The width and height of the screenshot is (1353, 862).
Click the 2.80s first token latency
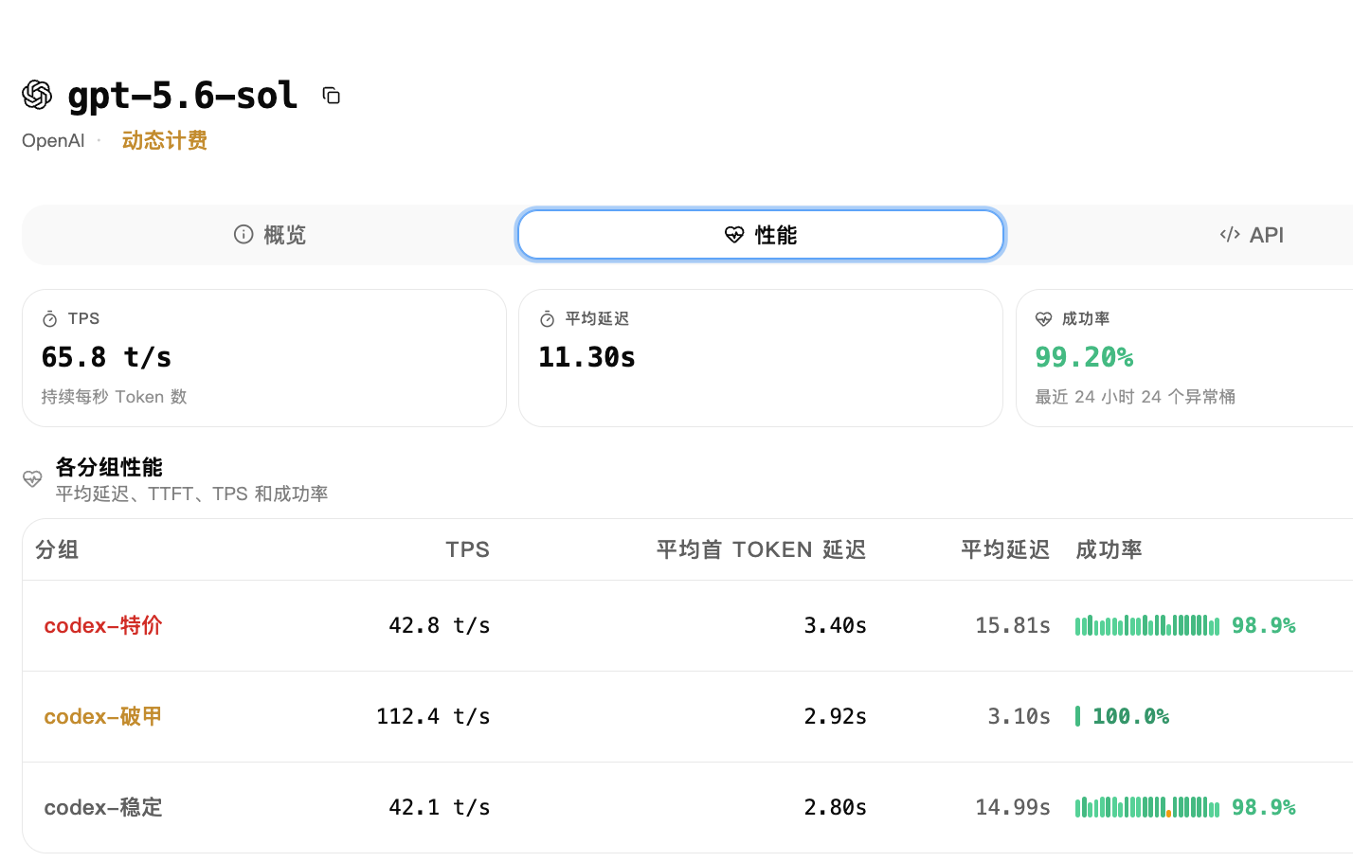pos(836,807)
